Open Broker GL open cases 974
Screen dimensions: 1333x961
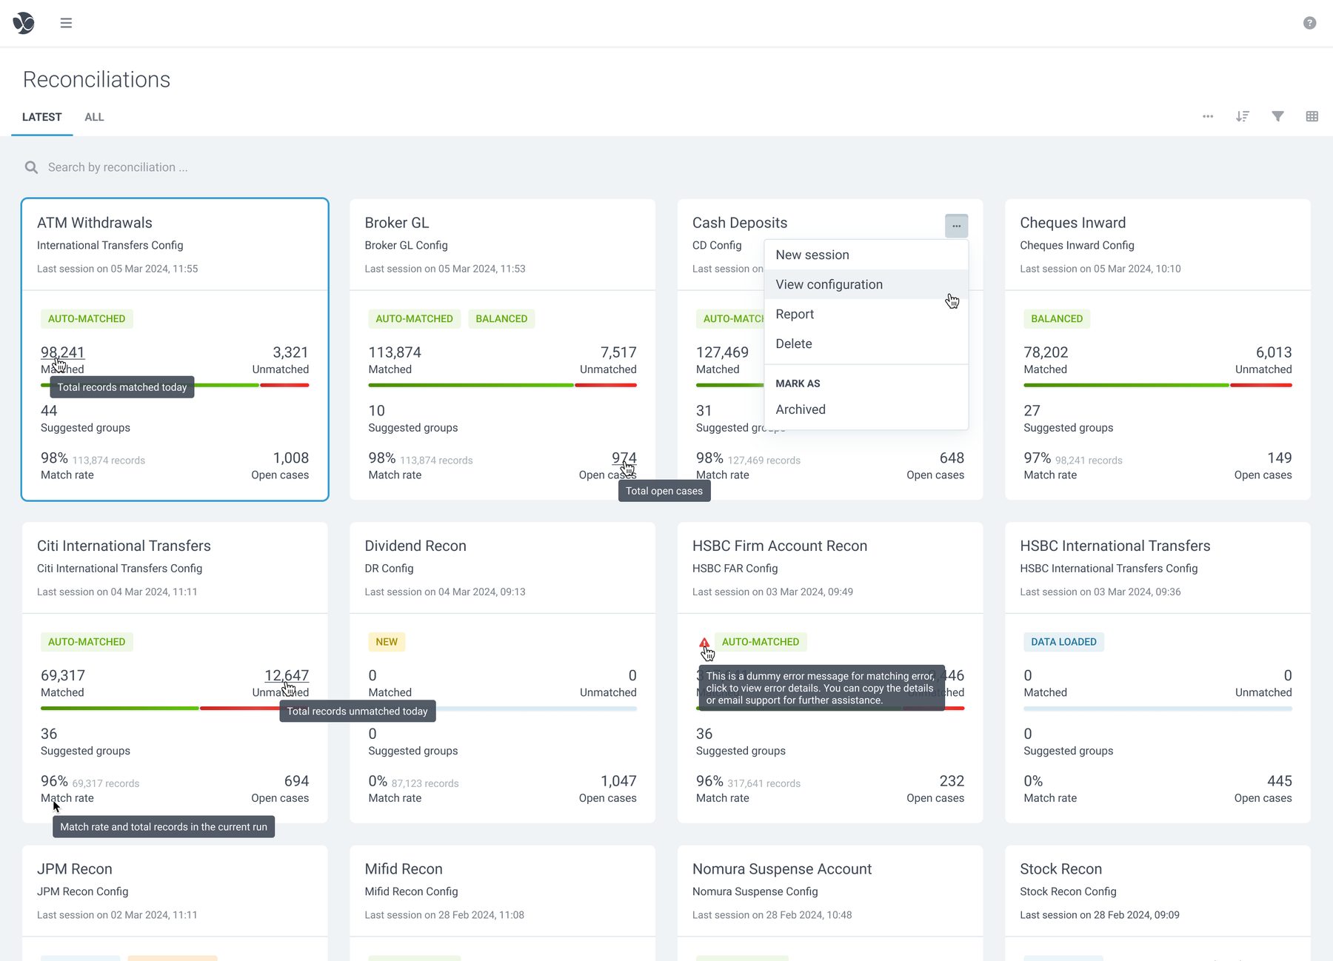[624, 458]
